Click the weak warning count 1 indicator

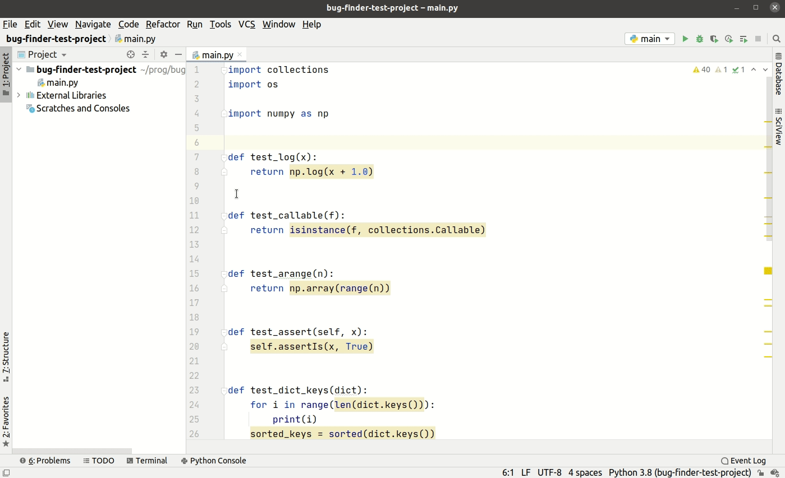click(722, 69)
